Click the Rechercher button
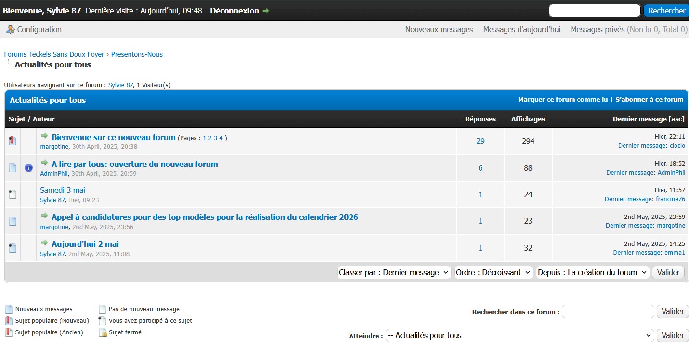The height and width of the screenshot is (345, 689). (666, 11)
